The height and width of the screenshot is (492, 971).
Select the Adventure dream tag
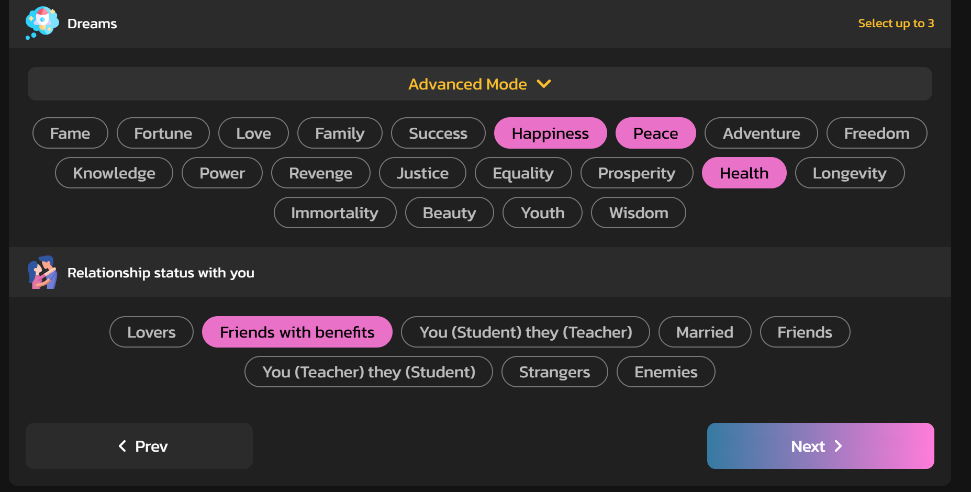click(x=761, y=133)
